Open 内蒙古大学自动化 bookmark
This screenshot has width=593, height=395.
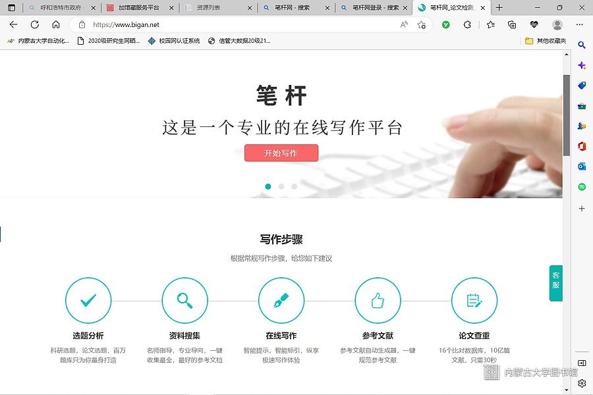click(38, 41)
